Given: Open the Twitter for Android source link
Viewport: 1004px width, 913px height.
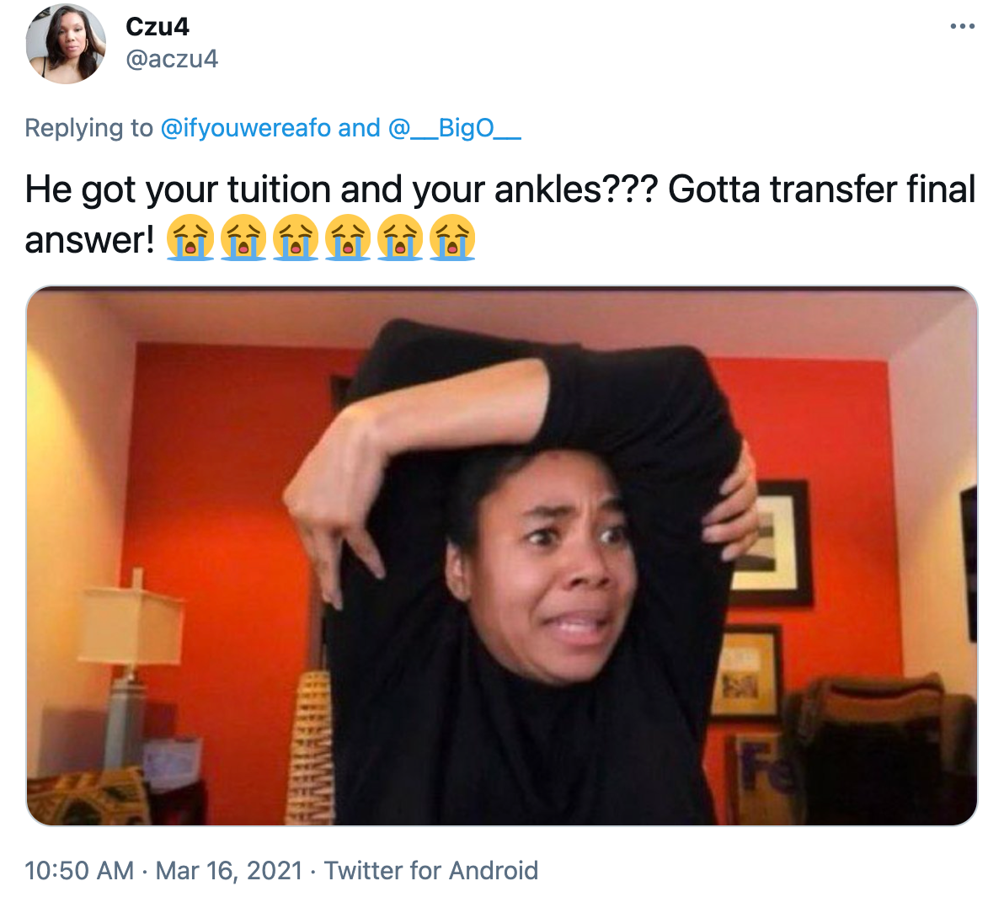Looking at the screenshot, I should click(431, 871).
